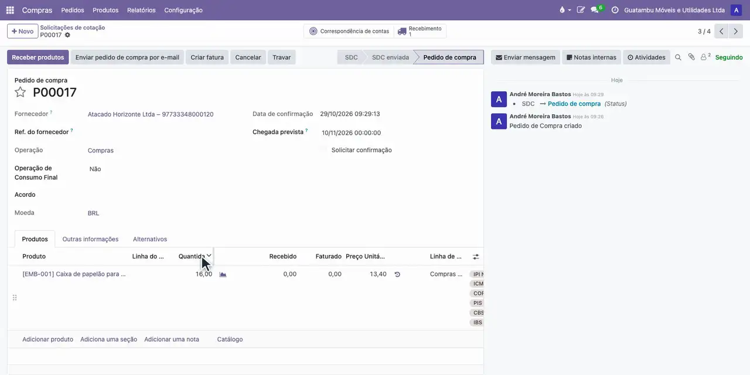Open gear actions menu beside P00017
The image size is (750, 375).
(67, 35)
